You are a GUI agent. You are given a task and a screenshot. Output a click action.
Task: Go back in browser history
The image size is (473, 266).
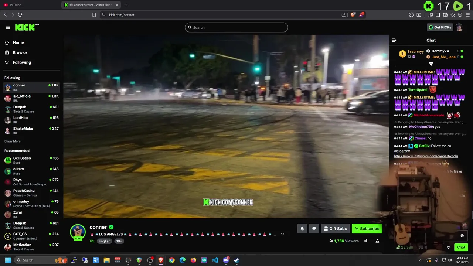pos(5,15)
